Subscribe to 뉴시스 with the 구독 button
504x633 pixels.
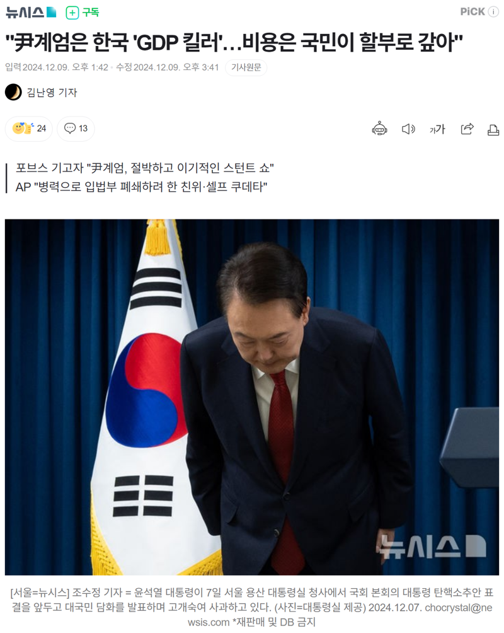click(83, 13)
